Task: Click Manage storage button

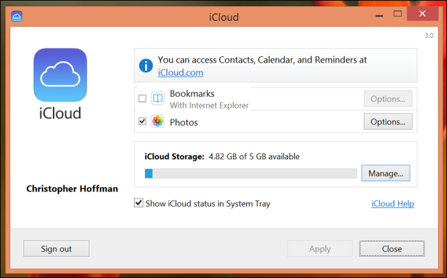Action: point(386,173)
